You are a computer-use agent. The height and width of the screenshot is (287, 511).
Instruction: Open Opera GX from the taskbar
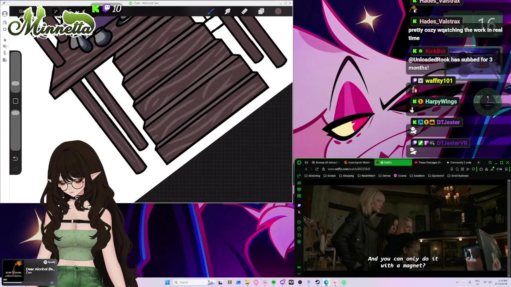click(x=256, y=282)
